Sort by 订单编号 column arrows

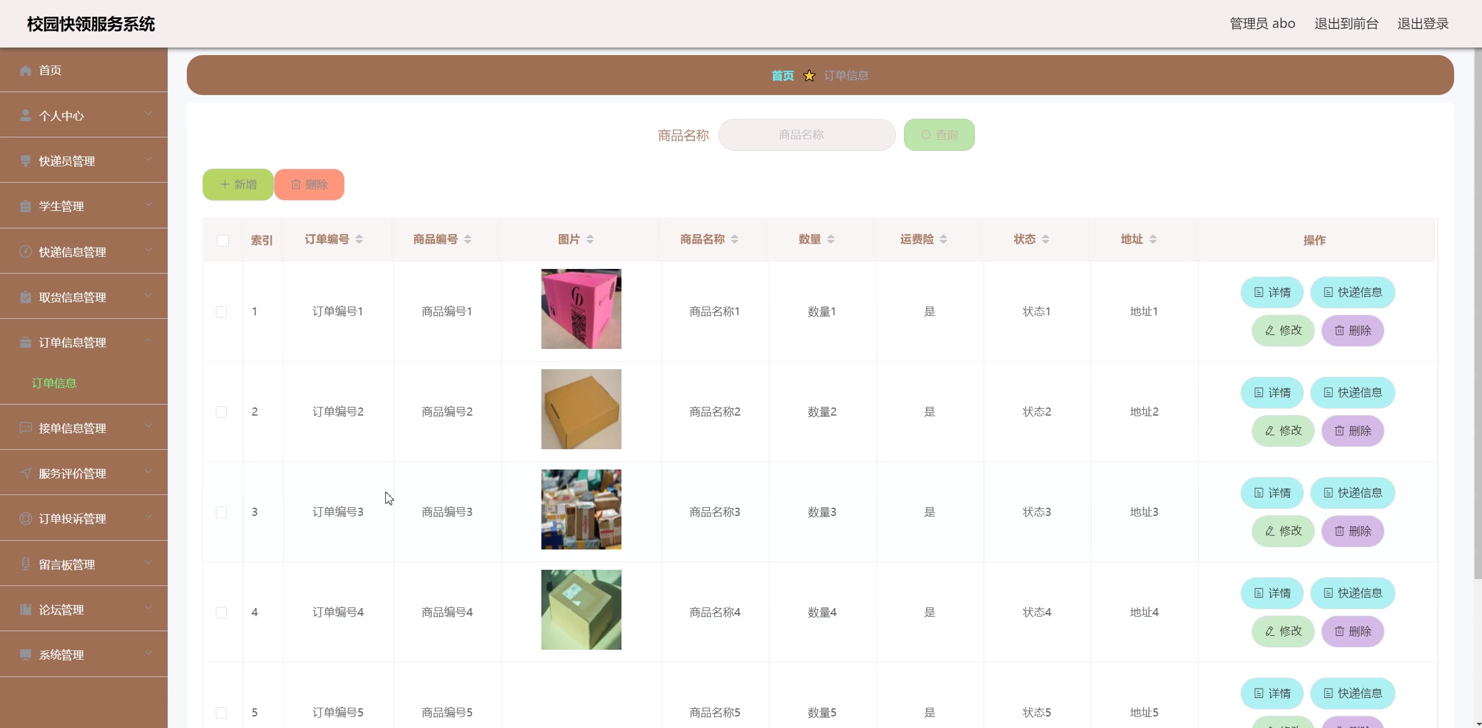(x=359, y=239)
